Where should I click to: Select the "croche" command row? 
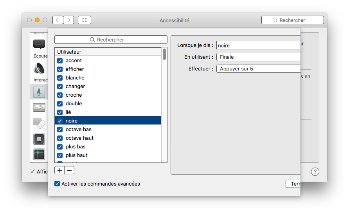coord(74,95)
